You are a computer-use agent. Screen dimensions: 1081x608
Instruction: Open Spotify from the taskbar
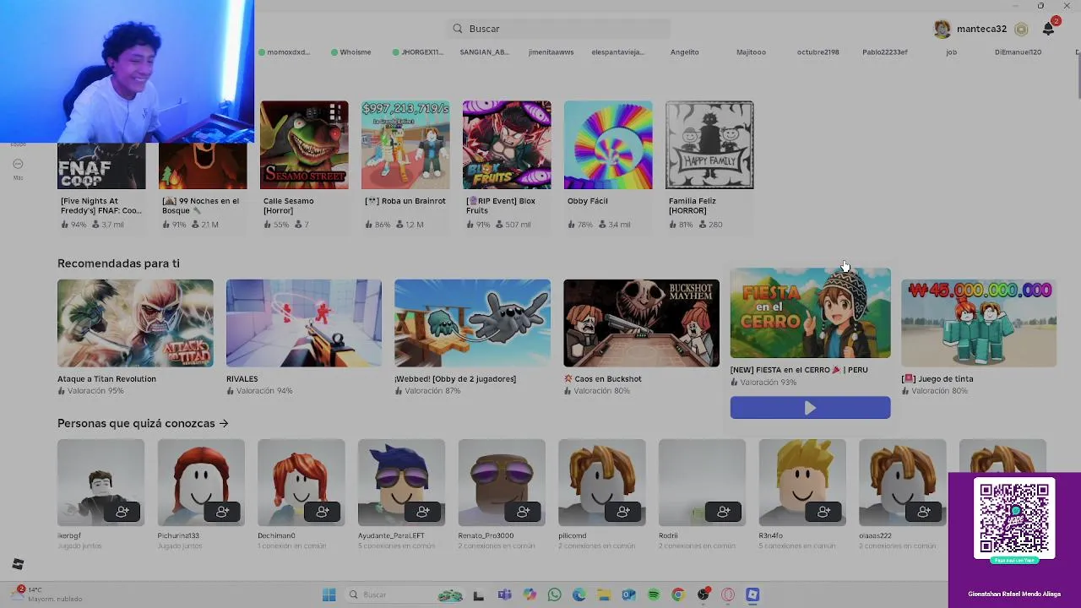point(653,595)
